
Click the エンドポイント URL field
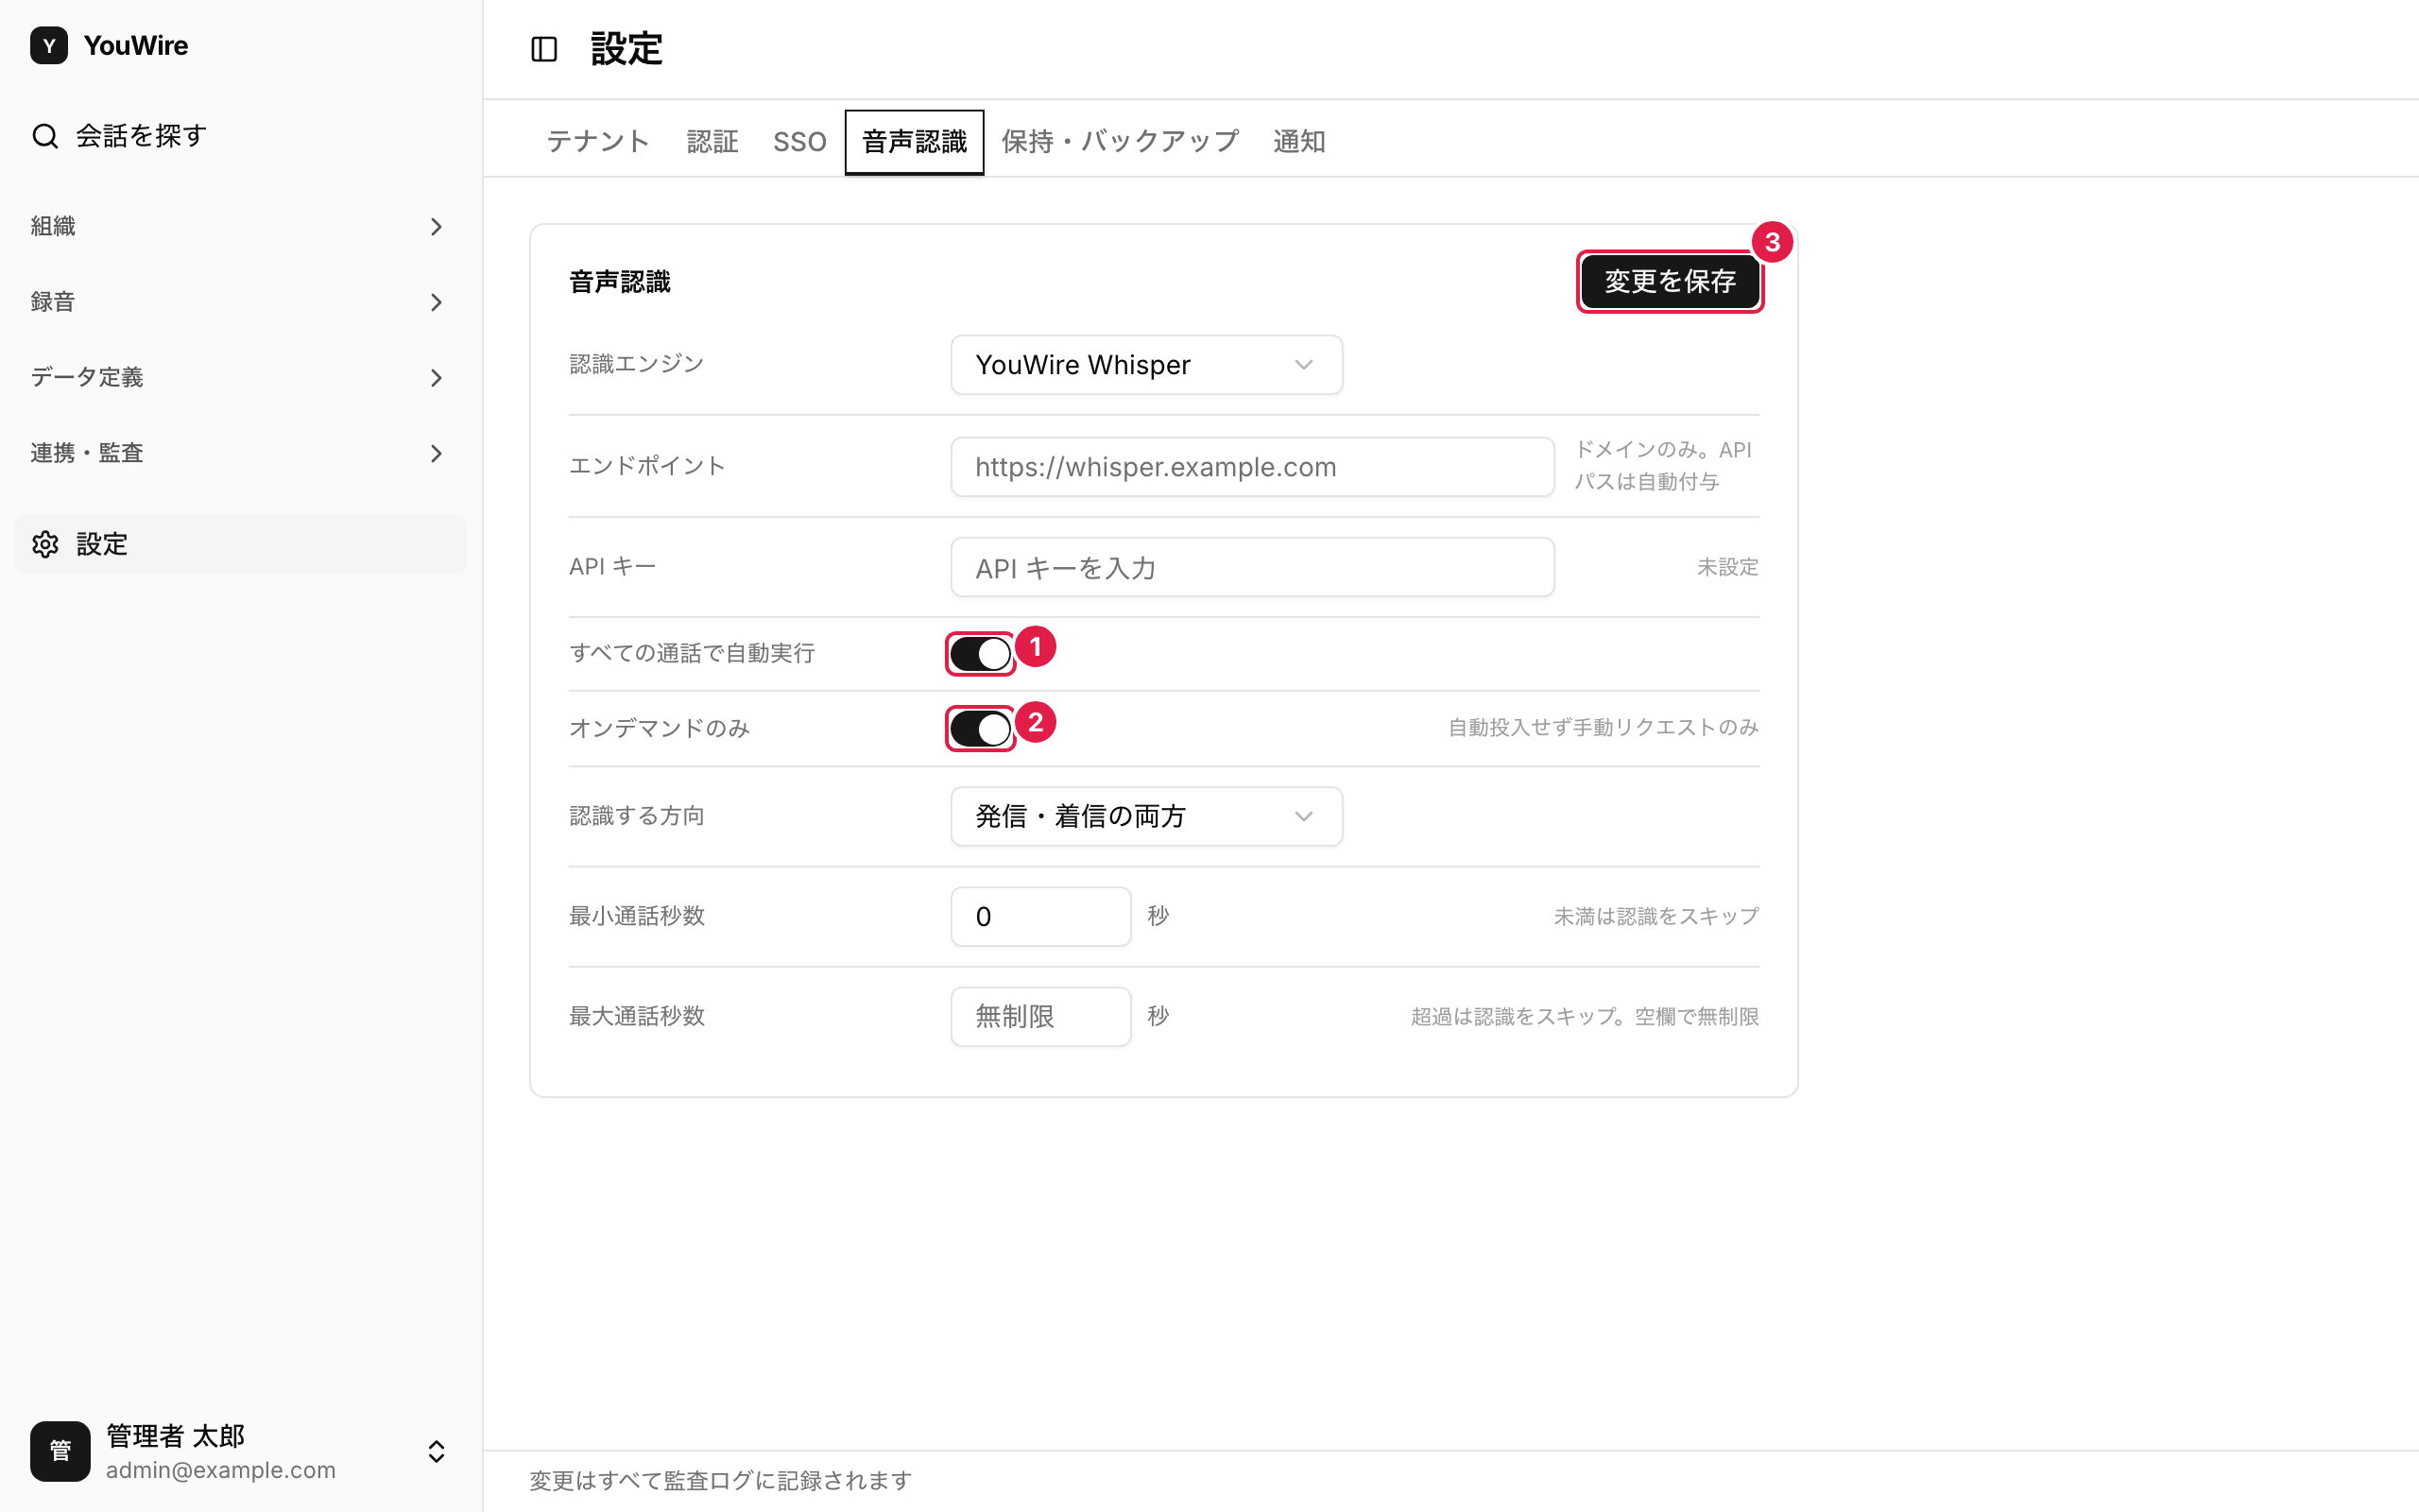coord(1252,467)
